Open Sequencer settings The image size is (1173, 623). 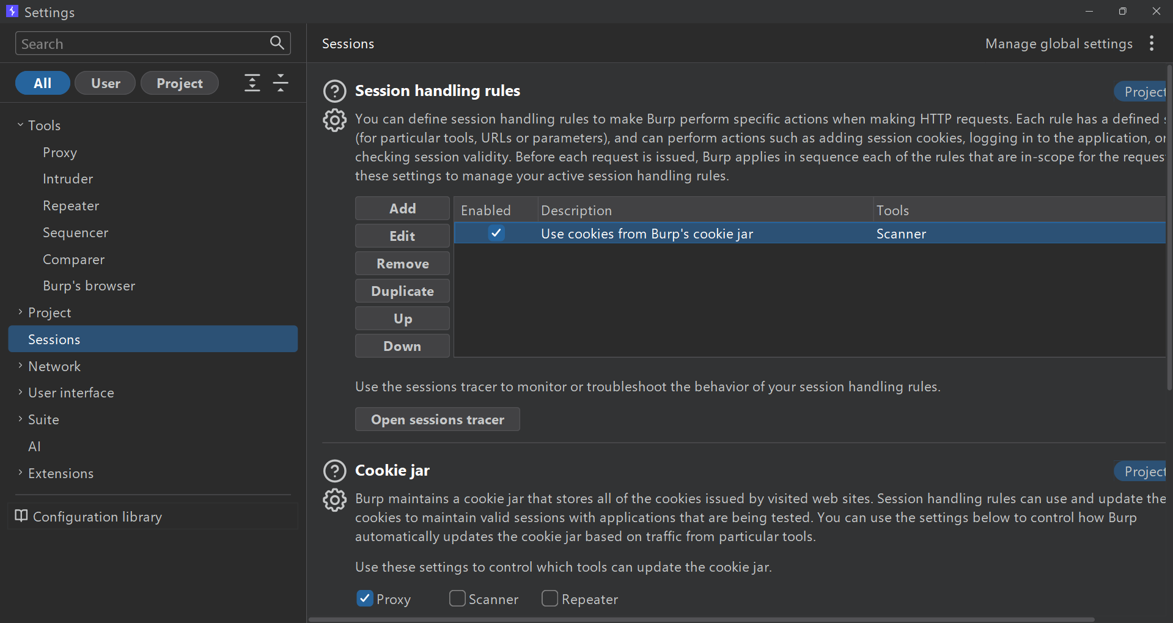click(75, 233)
